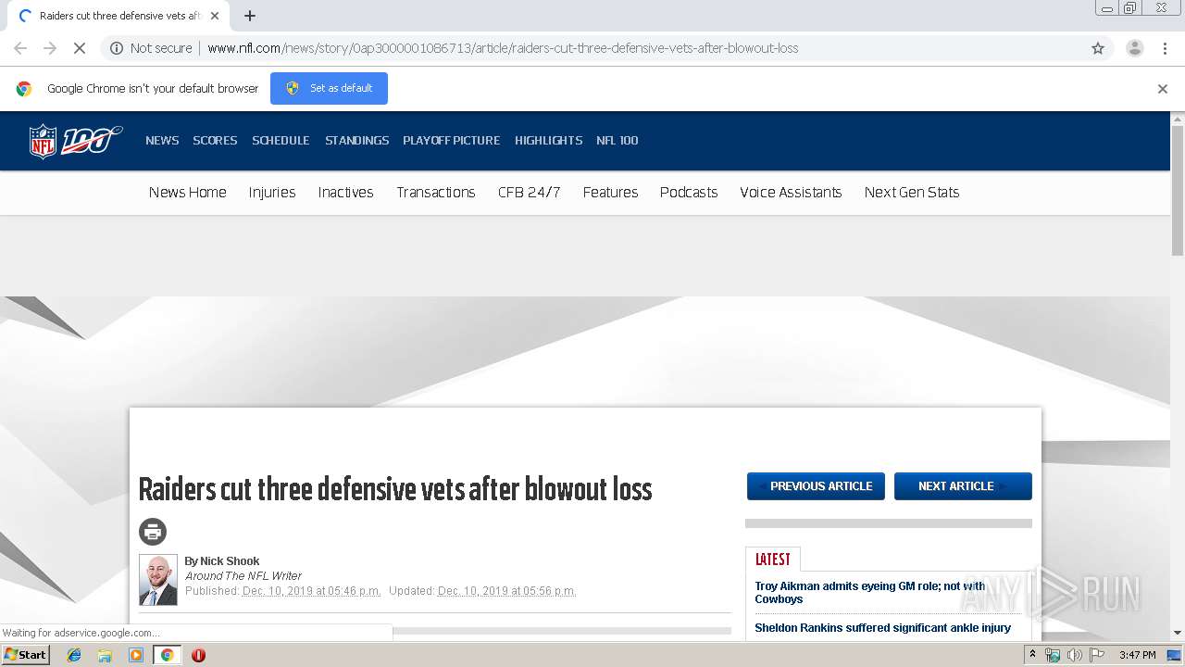1185x667 pixels.
Task: Go to News Home
Action: (x=187, y=193)
